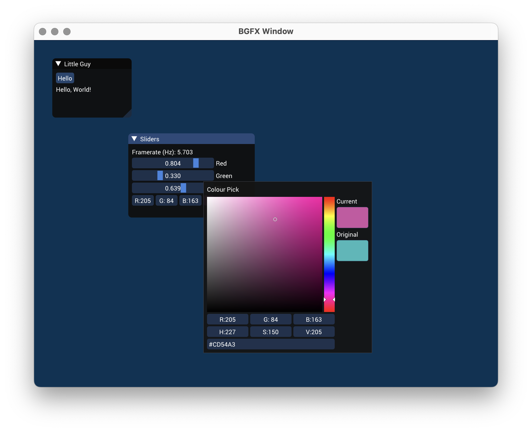
Task: Select the Green slider showing 0.330
Action: pos(173,175)
